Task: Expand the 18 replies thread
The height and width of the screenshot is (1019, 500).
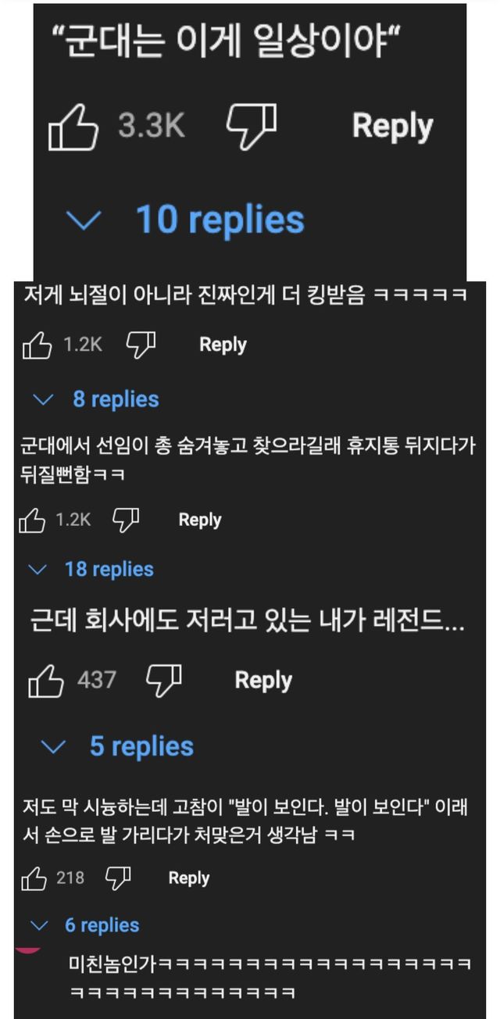Action: 92,570
